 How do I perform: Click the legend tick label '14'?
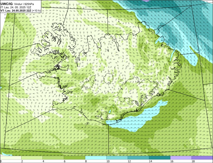click(x=151, y=161)
